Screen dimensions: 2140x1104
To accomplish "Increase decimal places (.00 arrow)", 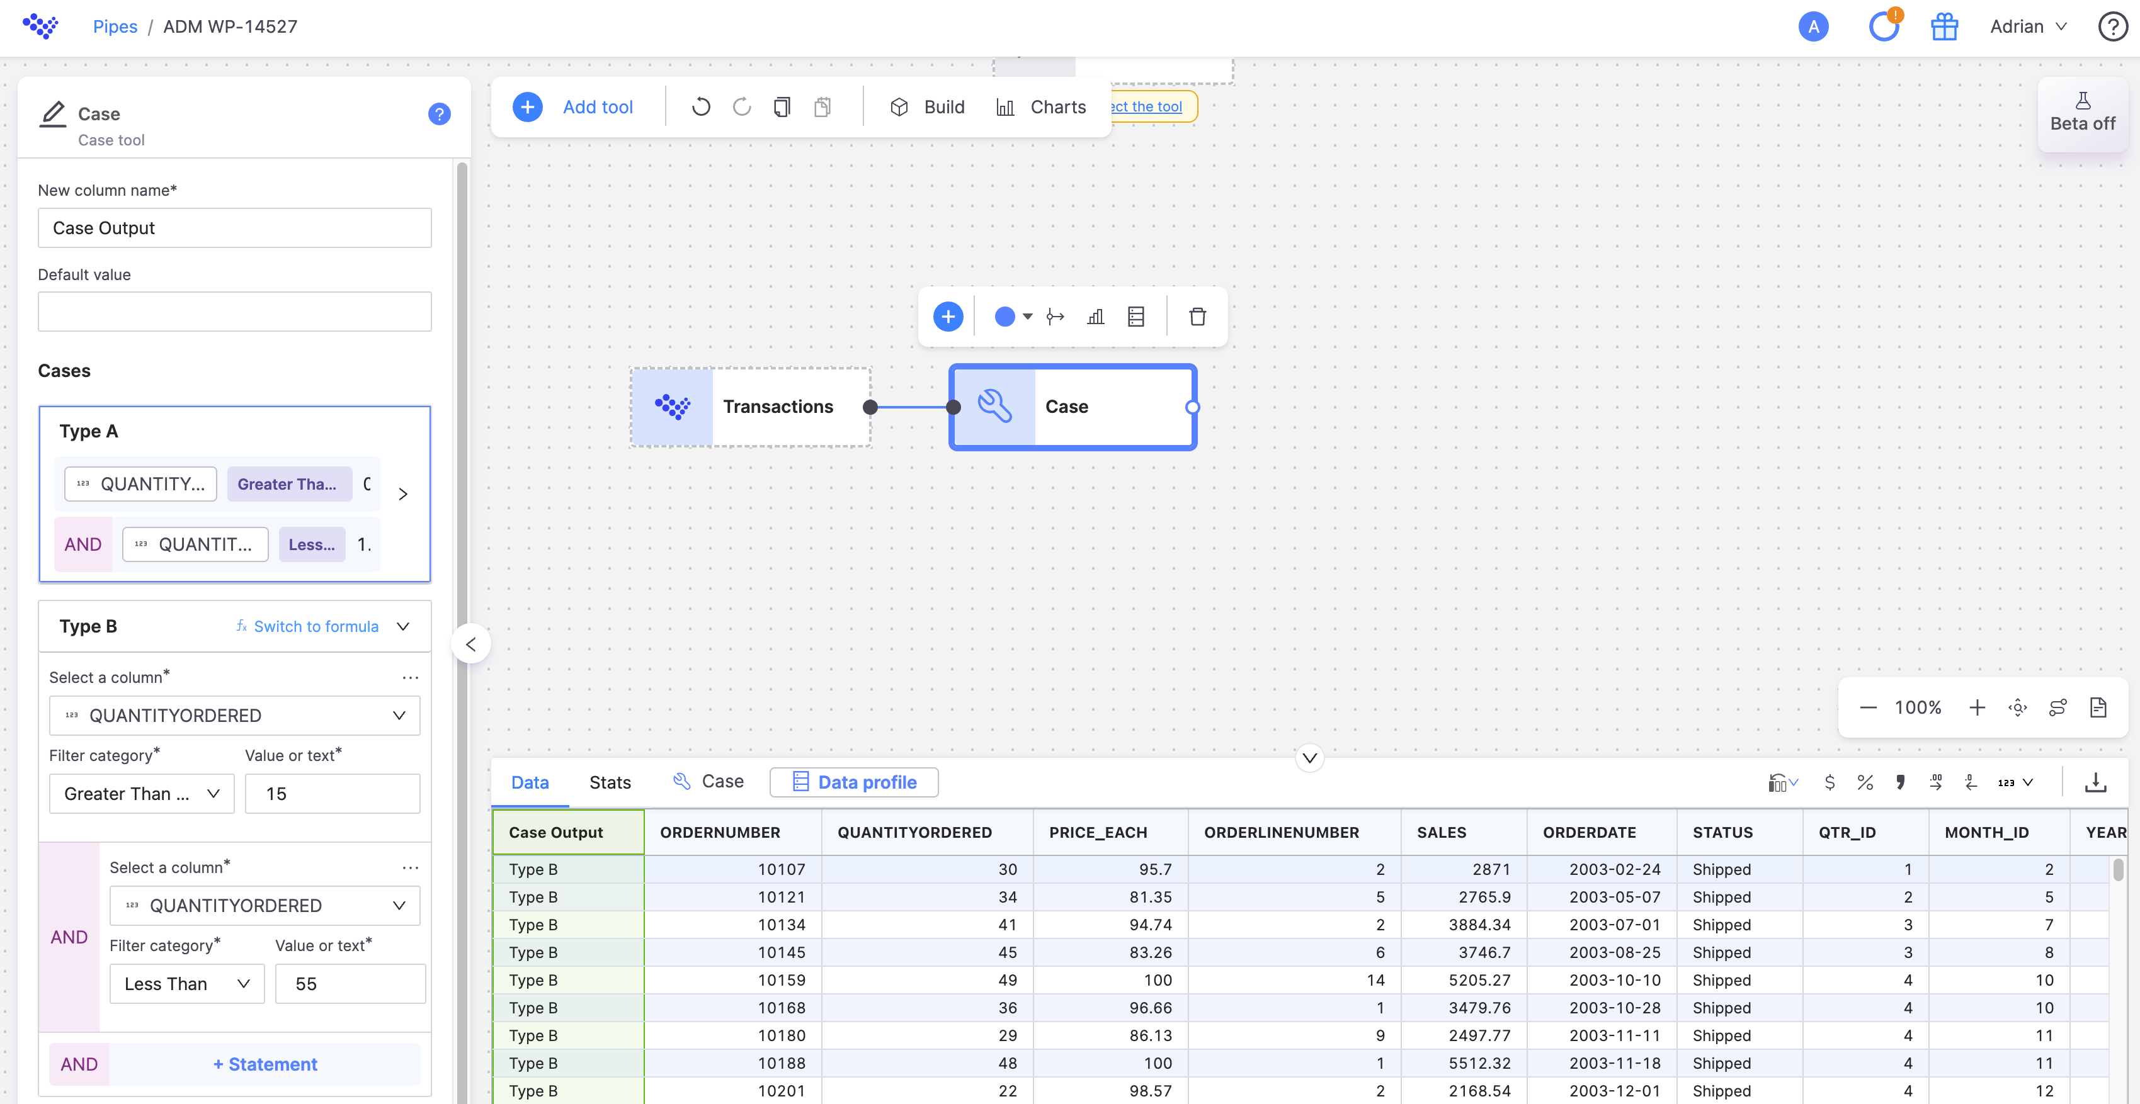I will coord(1936,782).
